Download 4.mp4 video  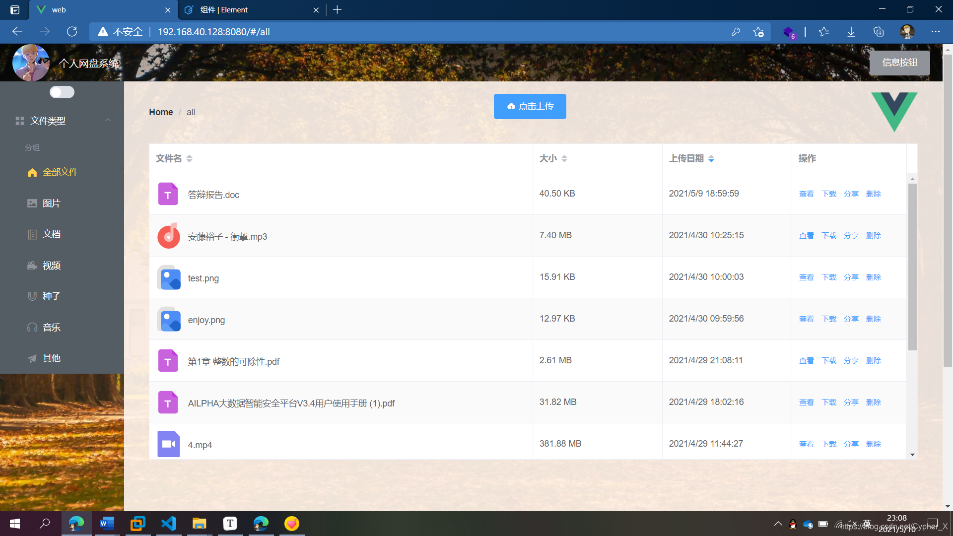(828, 444)
